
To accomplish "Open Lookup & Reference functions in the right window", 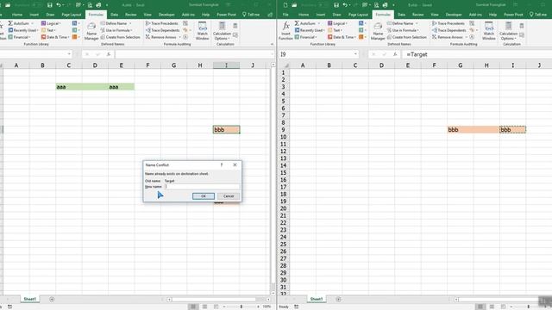I will pyautogui.click(x=362, y=23).
